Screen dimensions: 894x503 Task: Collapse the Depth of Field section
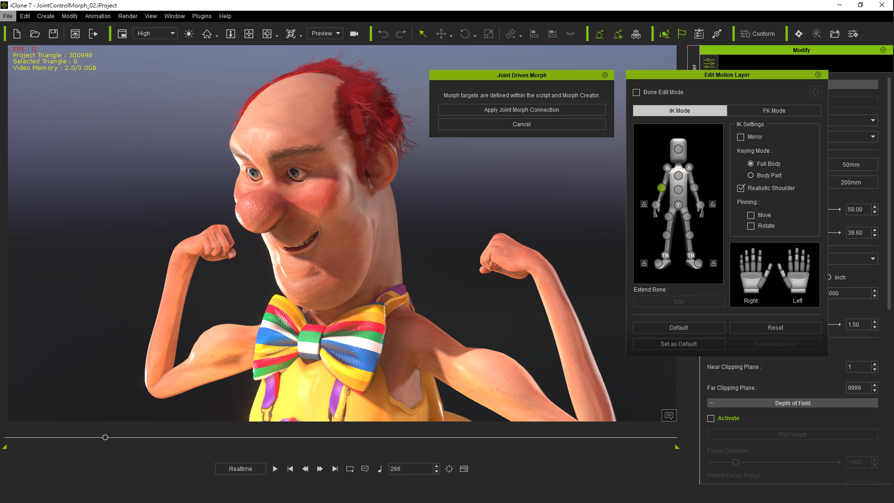coord(711,403)
